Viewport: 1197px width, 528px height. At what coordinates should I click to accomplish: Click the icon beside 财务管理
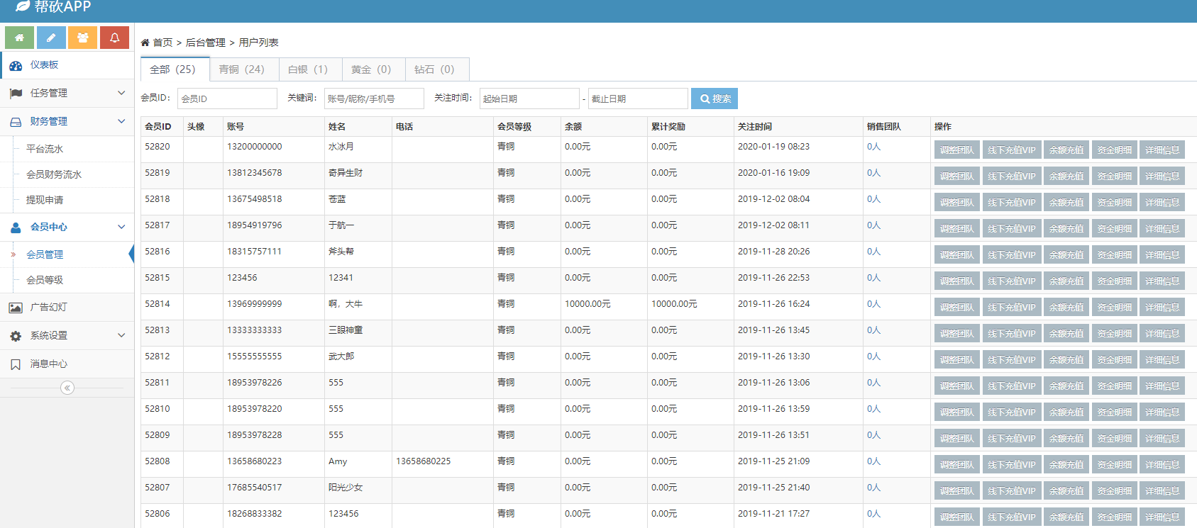[x=16, y=122]
